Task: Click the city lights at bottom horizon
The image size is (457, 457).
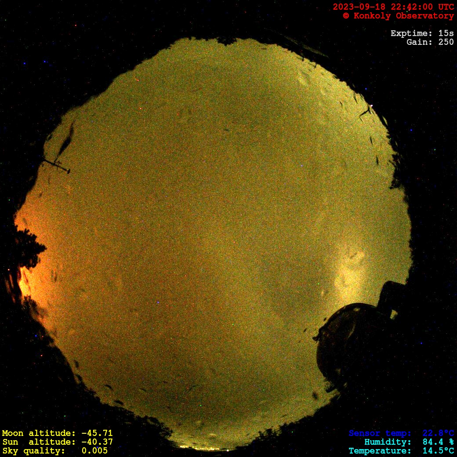Action: (x=207, y=448)
